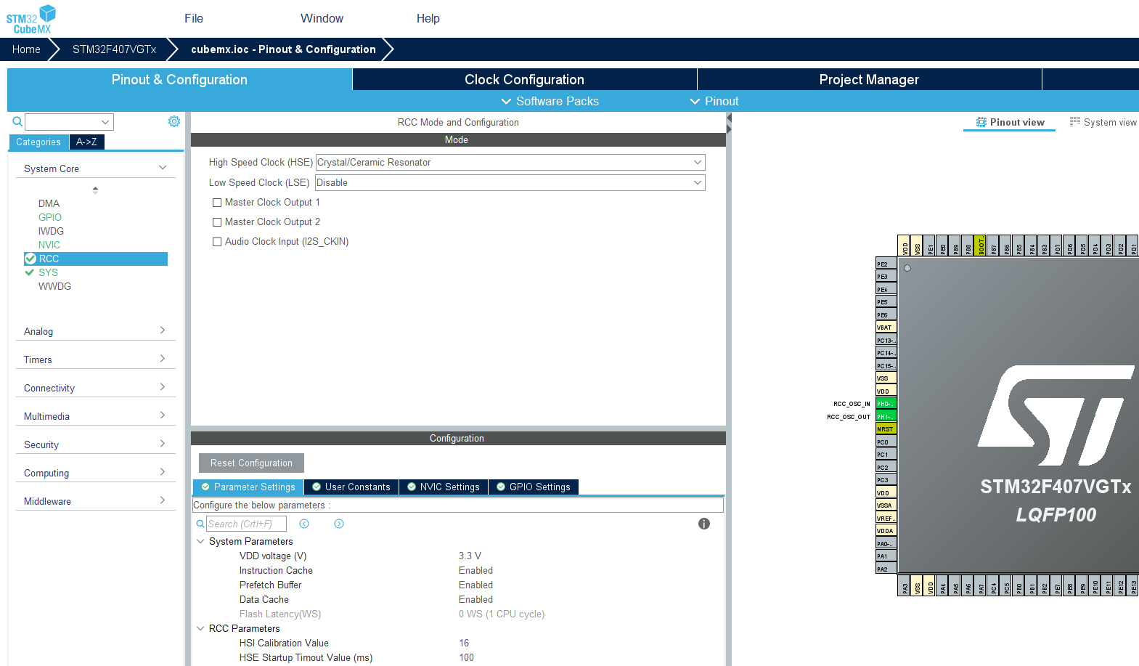Open the Low Speed Clock (LSE) dropdown
Image resolution: width=1139 pixels, height=666 pixels.
coord(510,182)
